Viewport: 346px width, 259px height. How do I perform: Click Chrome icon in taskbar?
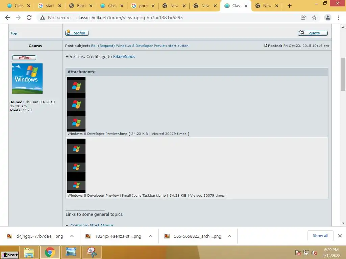click(x=50, y=252)
